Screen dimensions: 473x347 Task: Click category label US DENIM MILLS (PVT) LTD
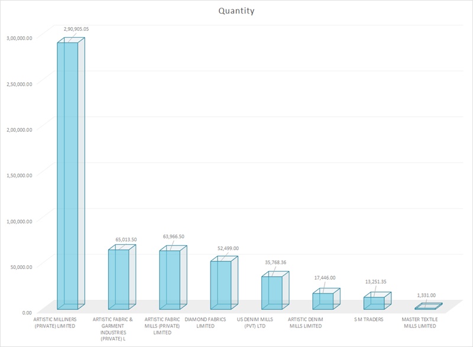[x=255, y=323]
